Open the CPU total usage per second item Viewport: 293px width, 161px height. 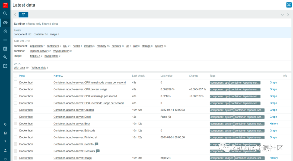[85, 96]
